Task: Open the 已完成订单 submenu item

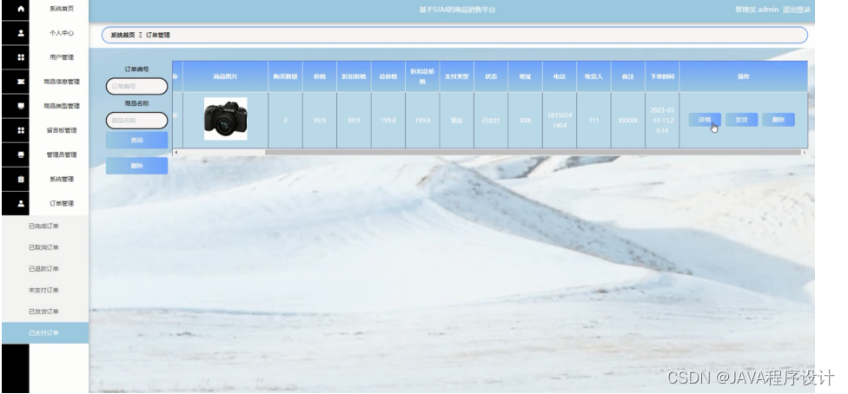Action: click(x=45, y=226)
